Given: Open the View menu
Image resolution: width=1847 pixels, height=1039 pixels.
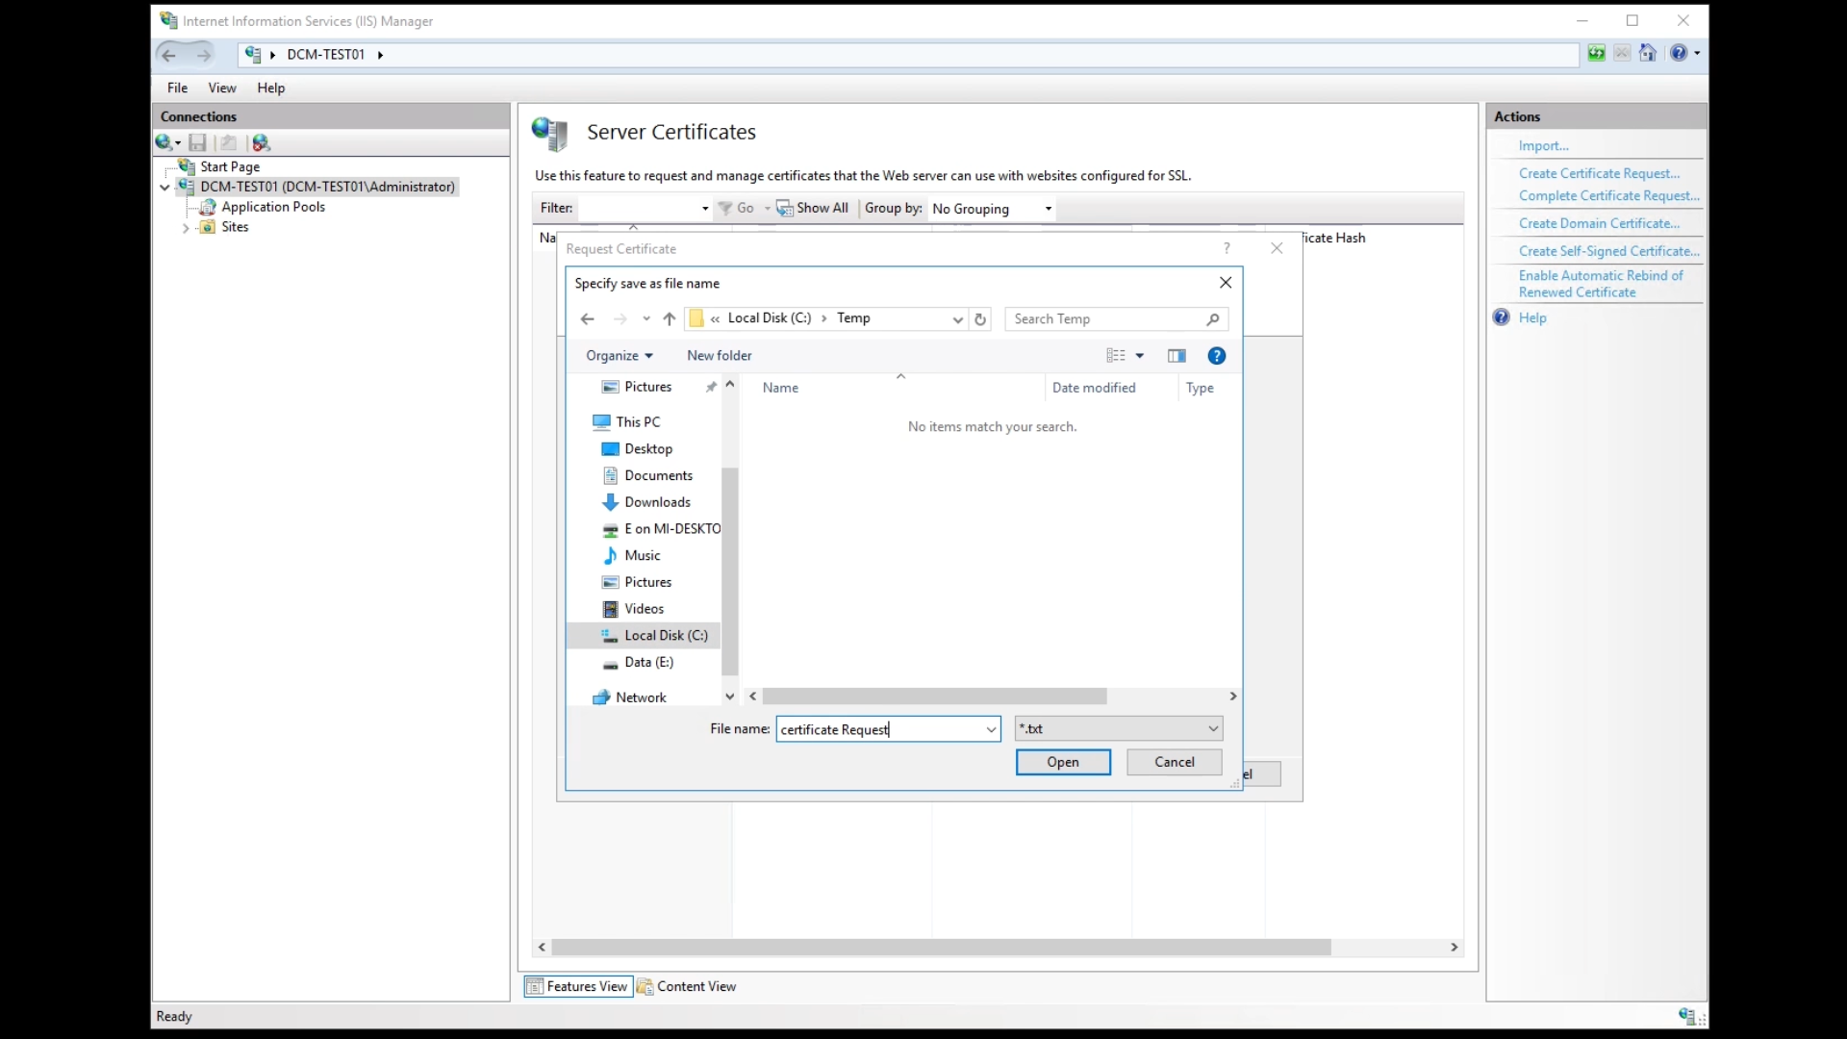Looking at the screenshot, I should click(222, 88).
